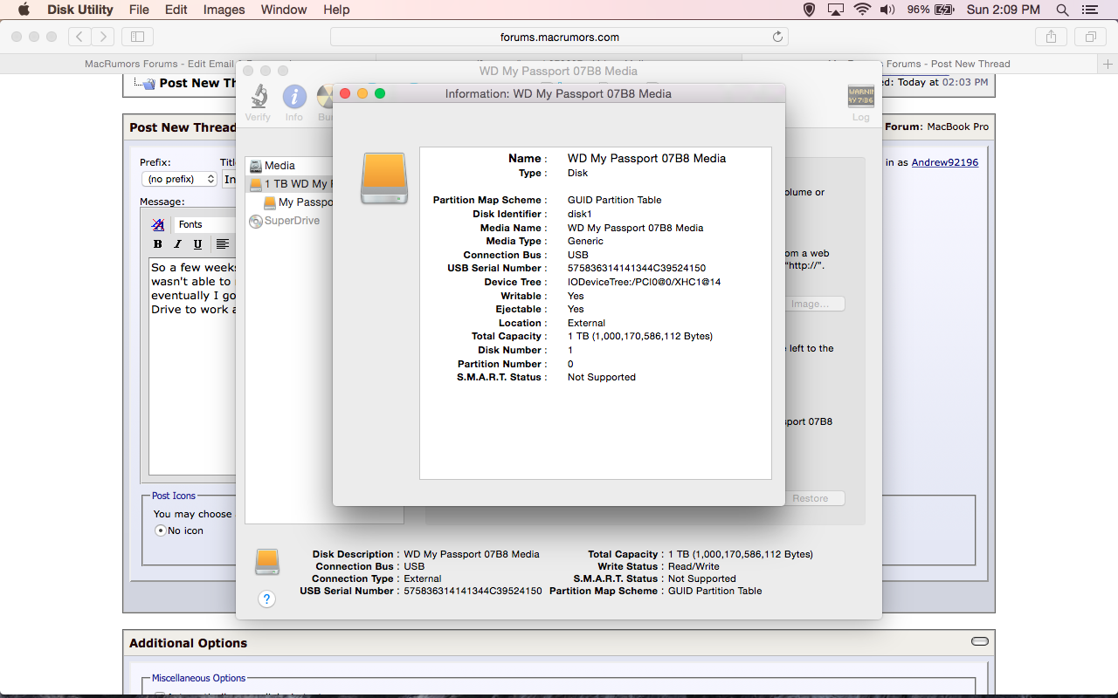Viewport: 1118px width, 698px height.
Task: Switch to the Post New Thread Safari tab
Action: tap(919, 64)
